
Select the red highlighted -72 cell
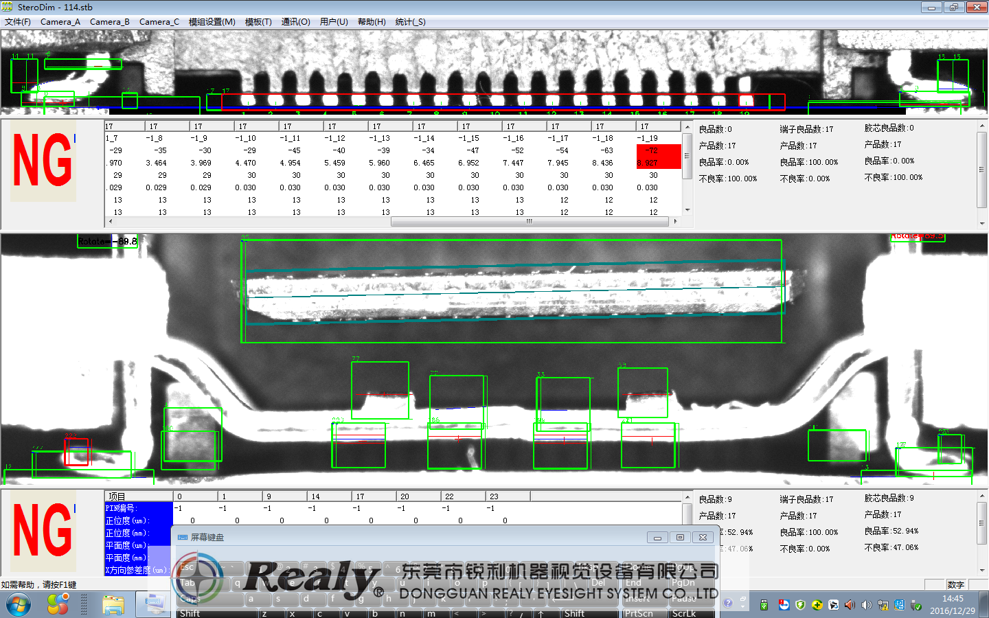click(x=652, y=150)
